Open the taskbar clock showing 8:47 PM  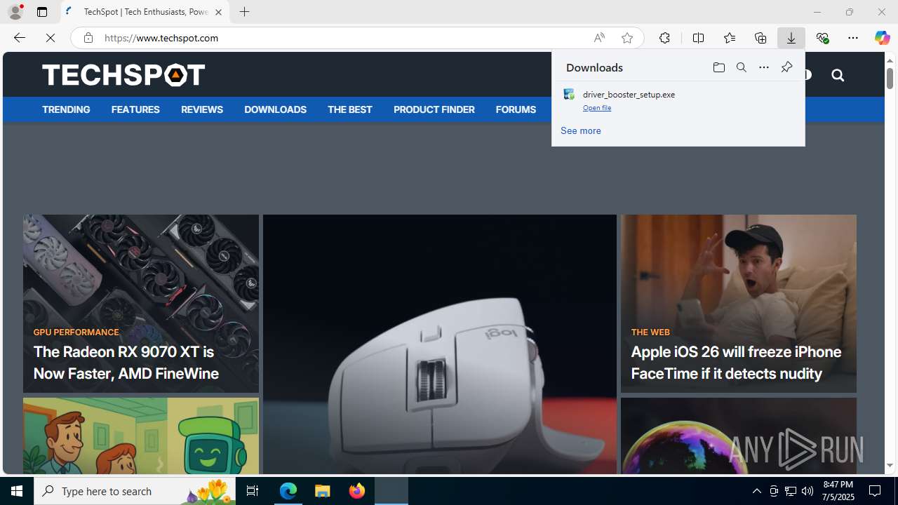(838, 491)
